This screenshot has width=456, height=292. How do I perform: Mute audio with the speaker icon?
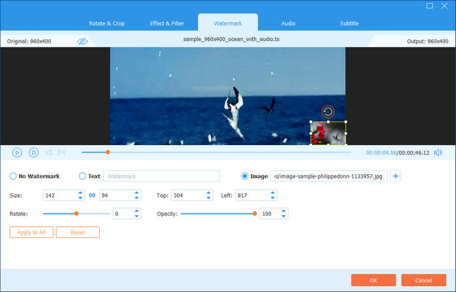438,152
